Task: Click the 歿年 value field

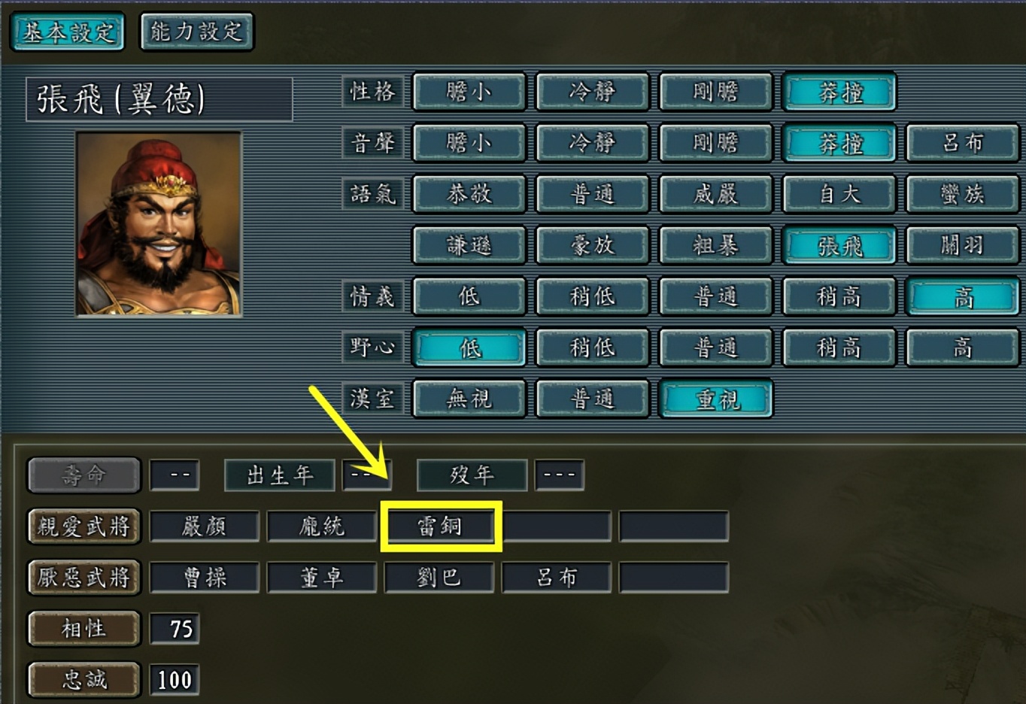Action: [x=559, y=475]
